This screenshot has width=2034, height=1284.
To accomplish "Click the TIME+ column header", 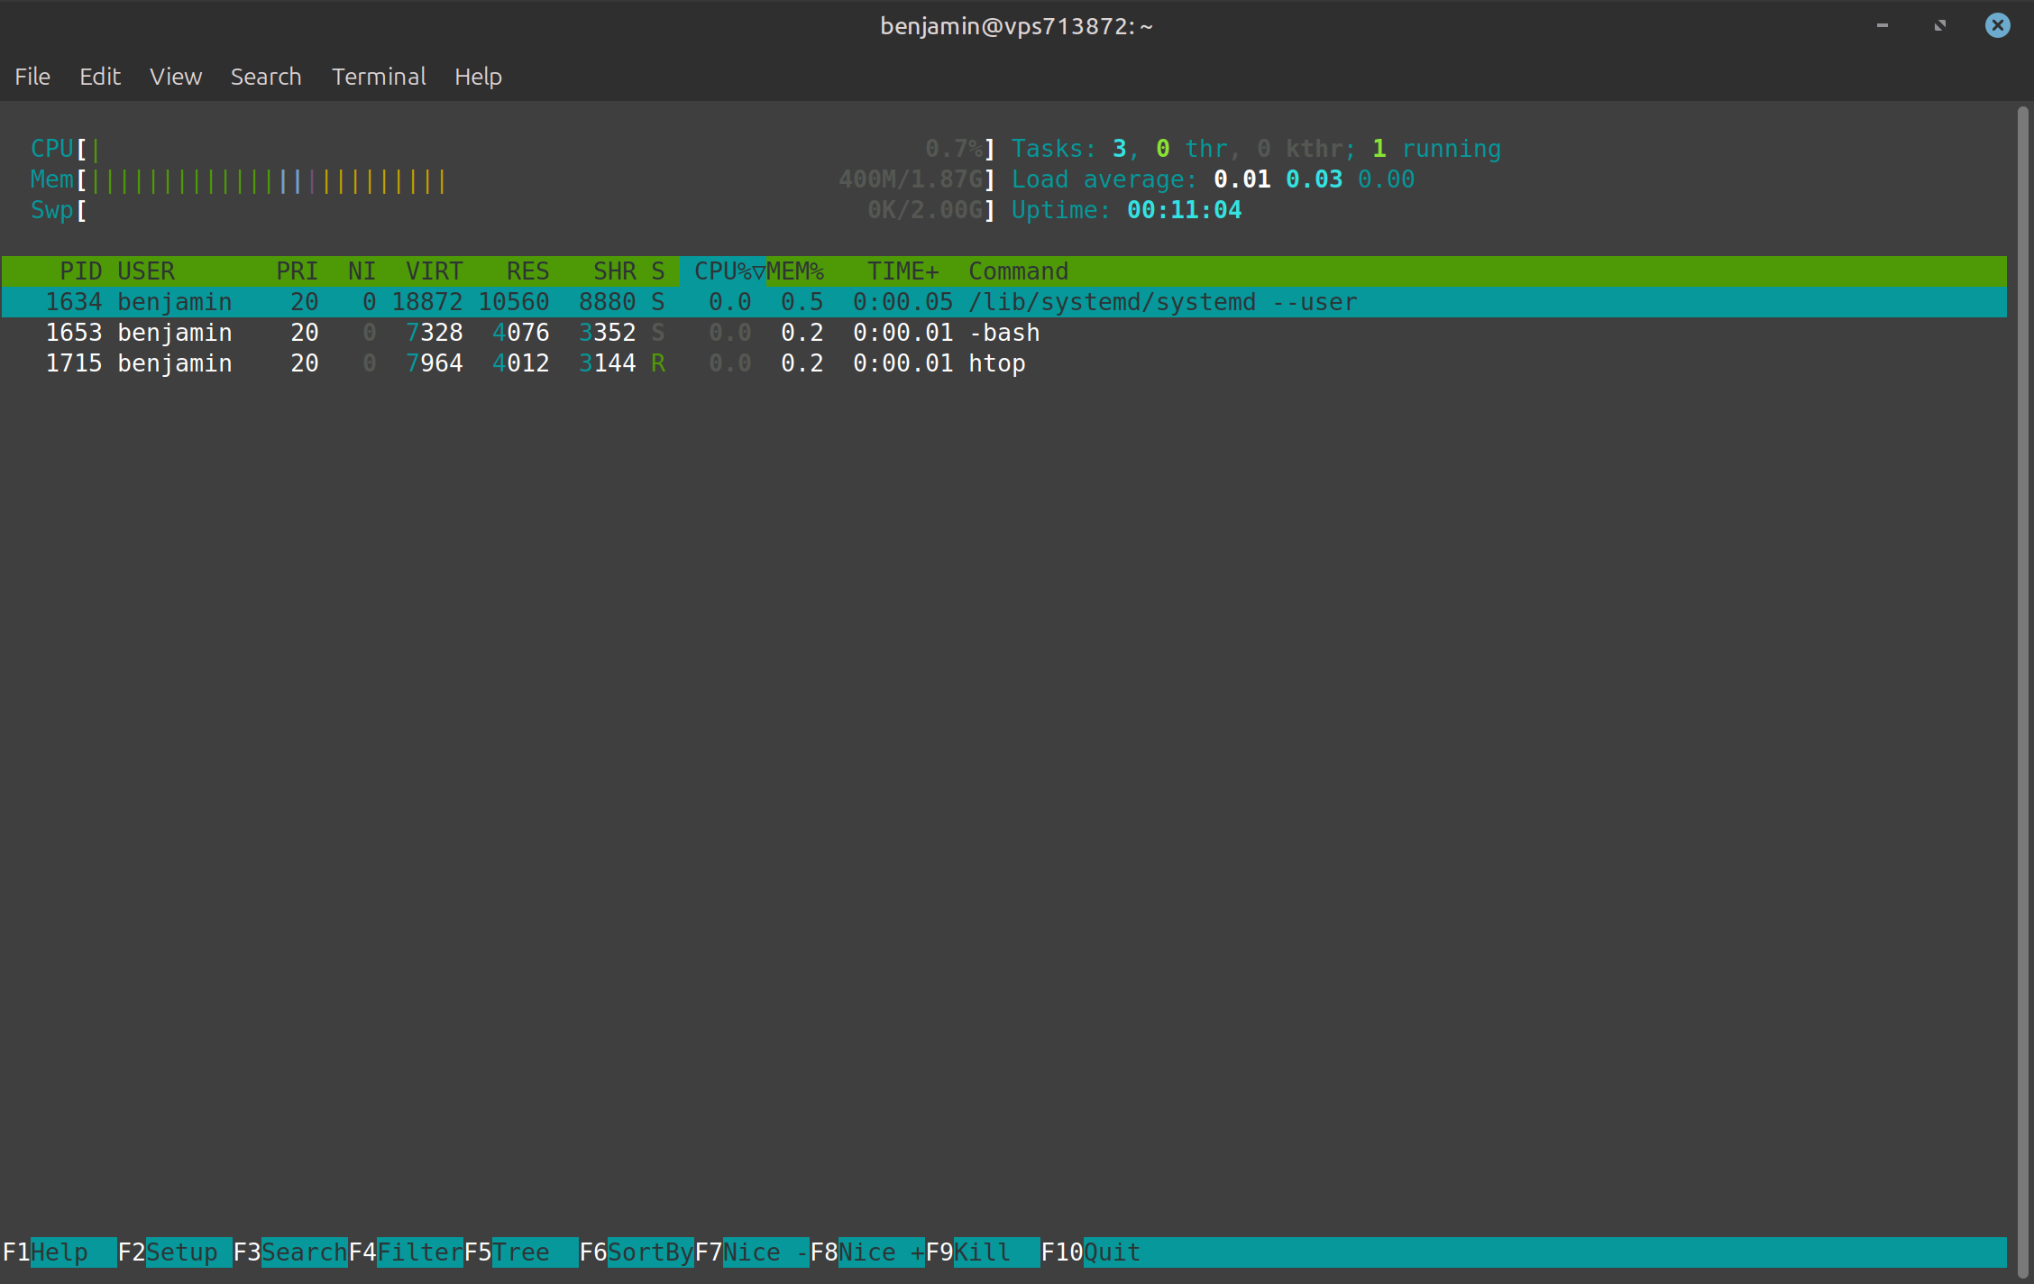I will pyautogui.click(x=902, y=271).
